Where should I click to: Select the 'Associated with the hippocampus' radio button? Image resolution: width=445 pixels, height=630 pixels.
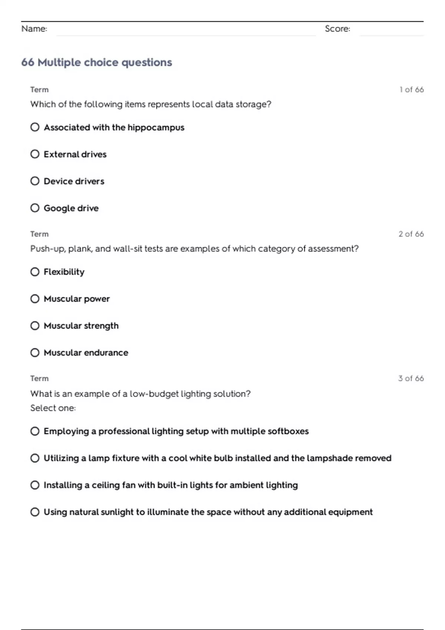[35, 127]
